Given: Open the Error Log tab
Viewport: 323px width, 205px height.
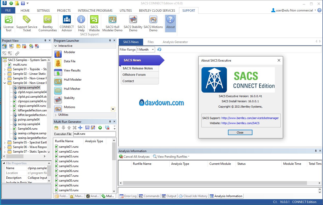Looking at the screenshot, I should point(128,196).
